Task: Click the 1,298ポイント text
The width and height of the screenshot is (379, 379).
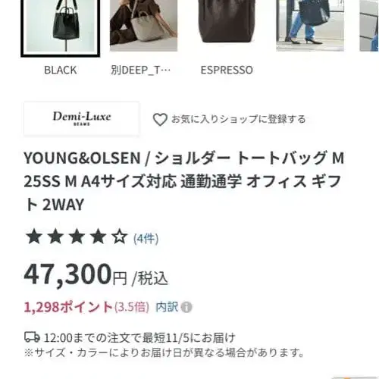Action: click(68, 307)
